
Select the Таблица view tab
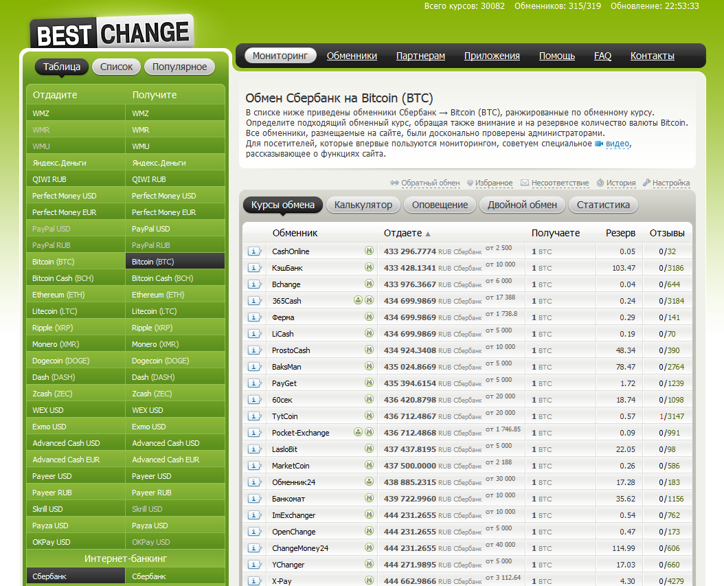tap(61, 67)
